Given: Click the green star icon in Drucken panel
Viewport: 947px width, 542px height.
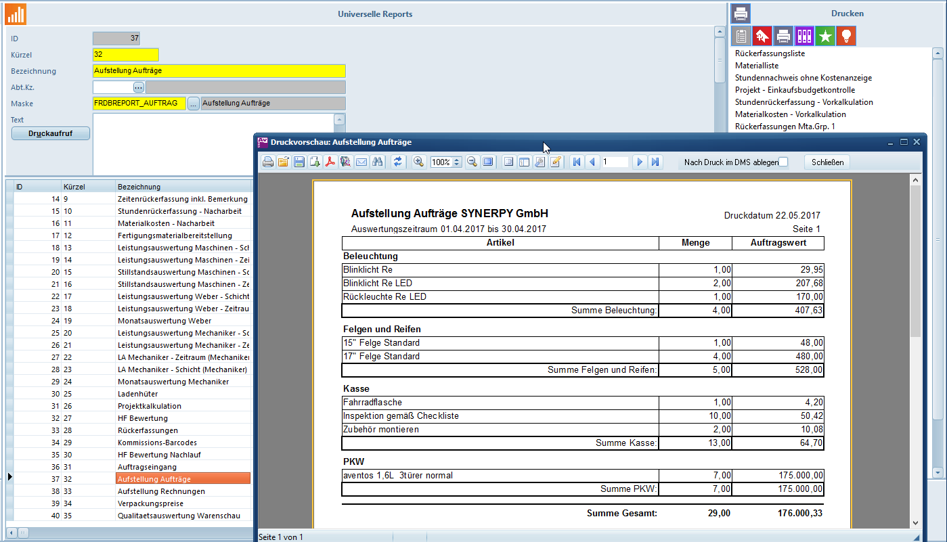Looking at the screenshot, I should coord(824,37).
